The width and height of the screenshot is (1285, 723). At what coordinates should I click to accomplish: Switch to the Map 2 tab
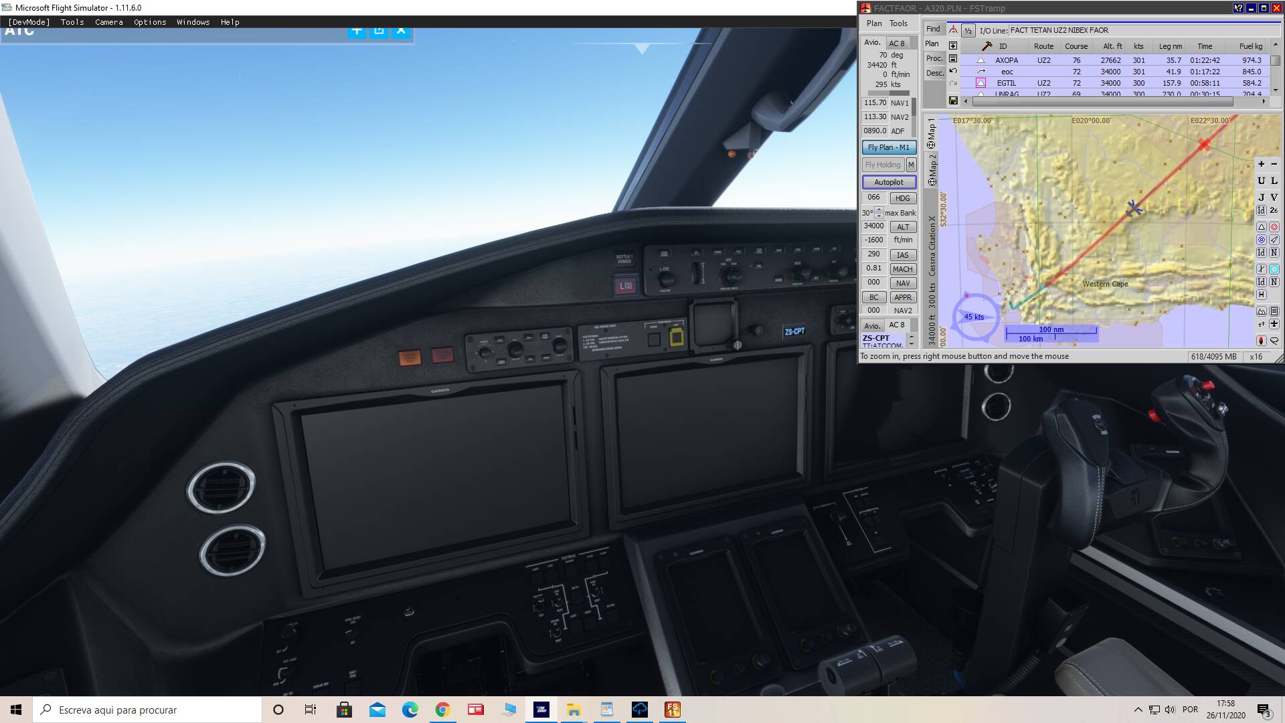[x=931, y=169]
